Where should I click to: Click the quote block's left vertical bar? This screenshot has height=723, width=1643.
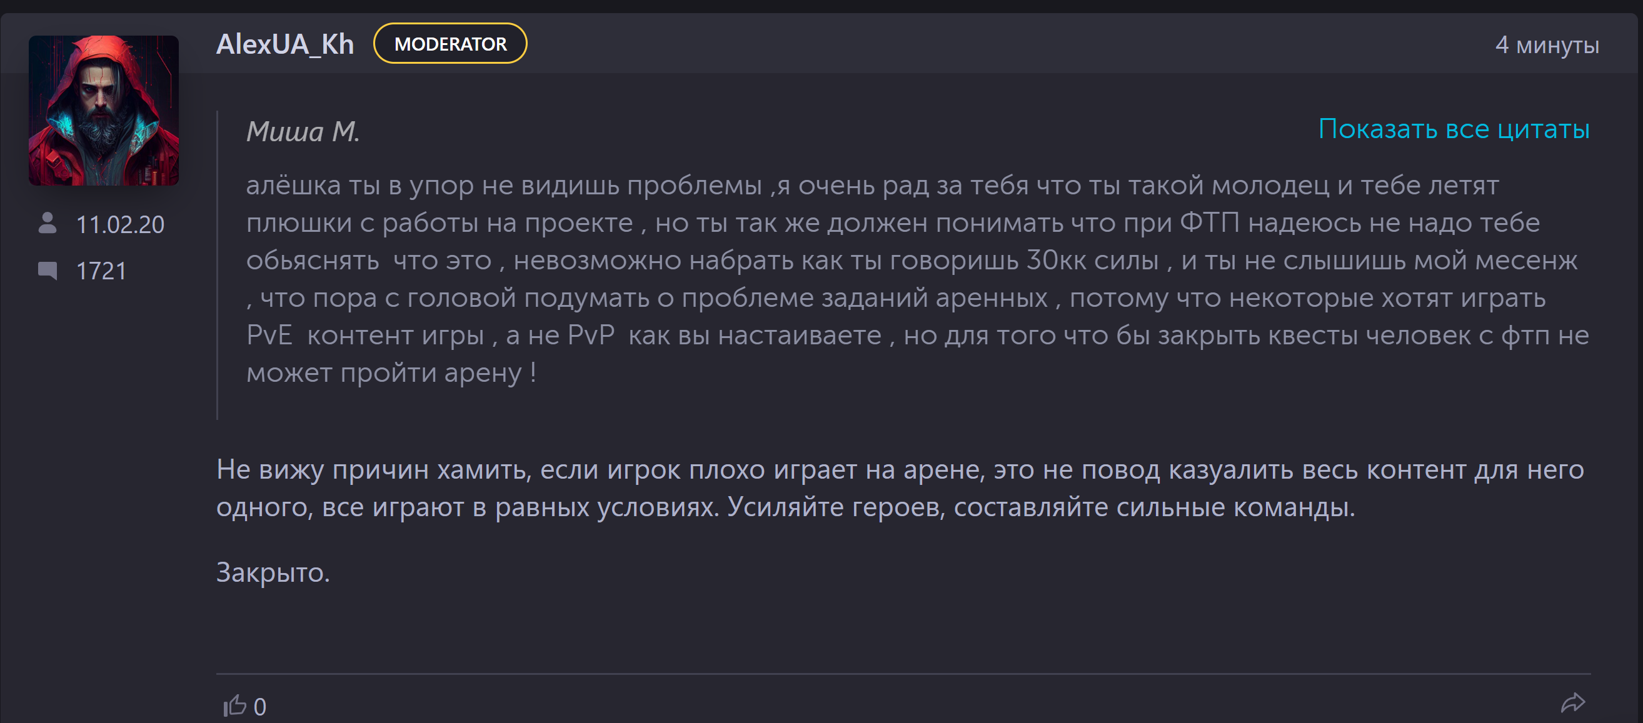click(218, 265)
